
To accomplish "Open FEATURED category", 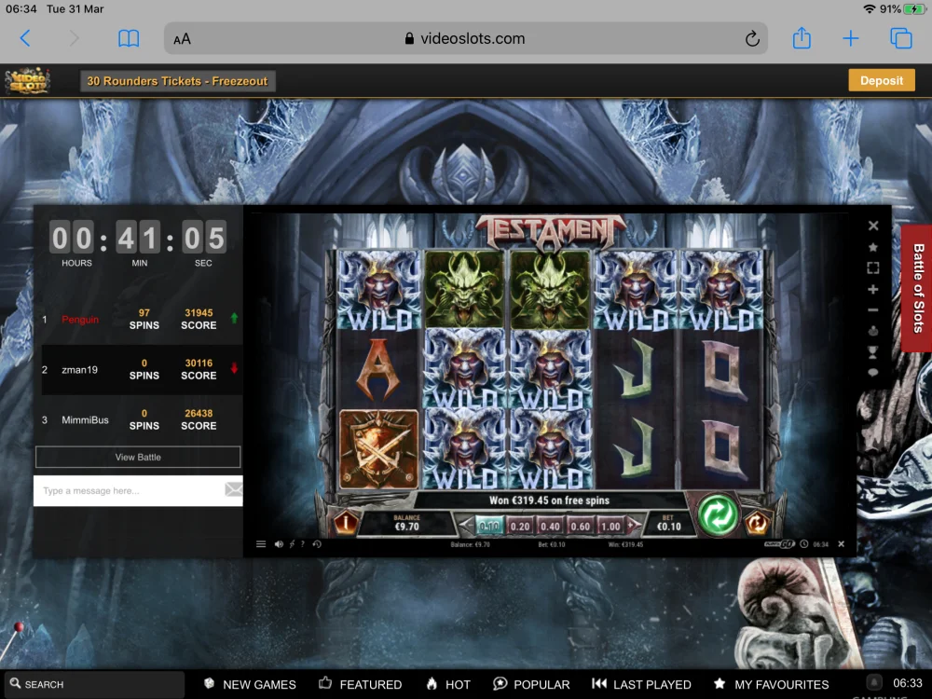I will (360, 684).
